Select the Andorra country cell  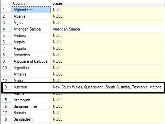31,36
